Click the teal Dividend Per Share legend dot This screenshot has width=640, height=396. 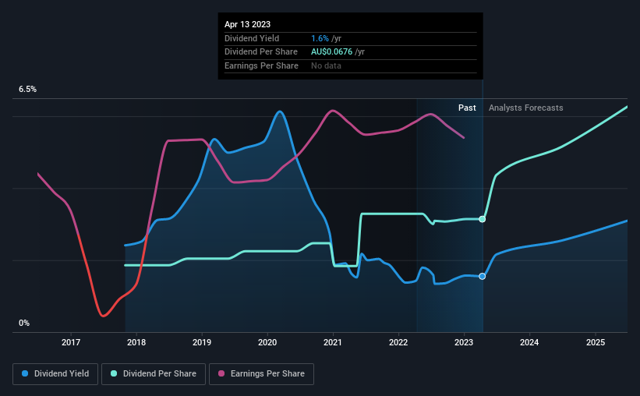click(x=114, y=373)
